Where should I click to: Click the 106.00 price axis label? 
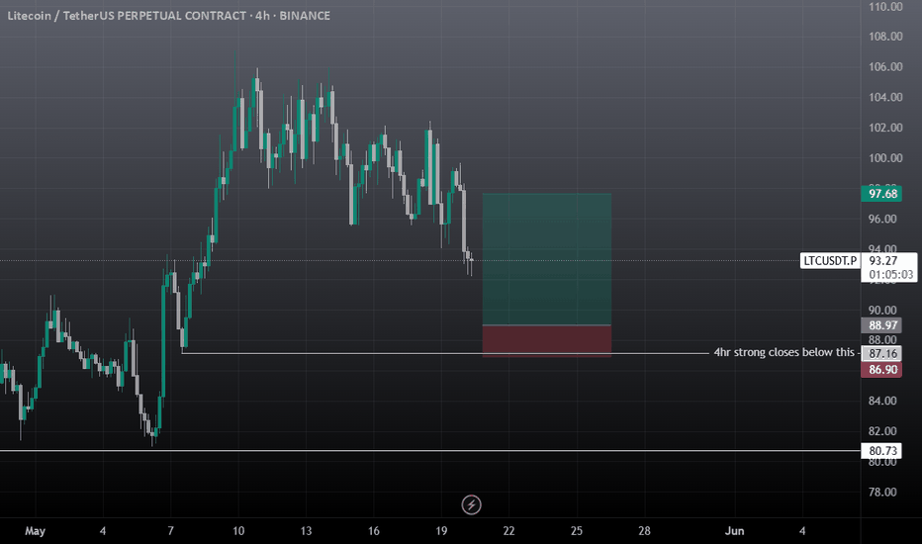[885, 67]
